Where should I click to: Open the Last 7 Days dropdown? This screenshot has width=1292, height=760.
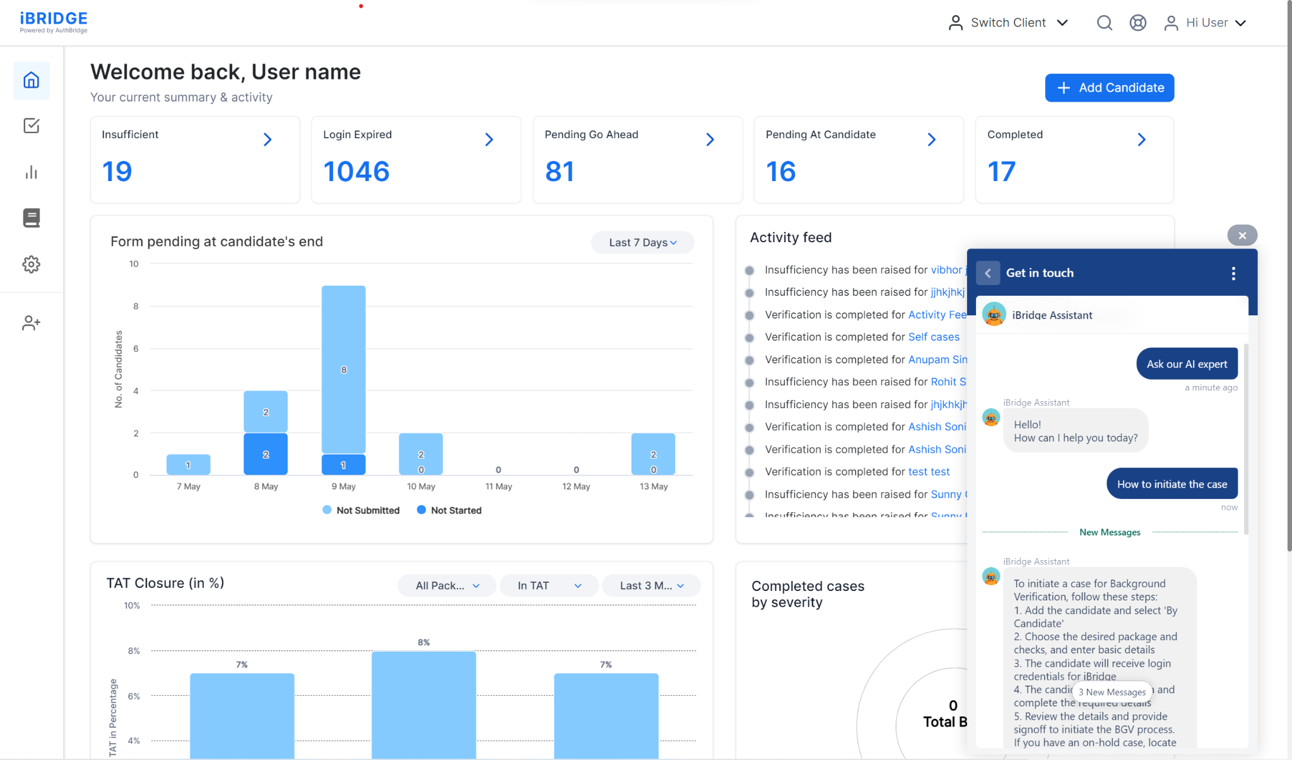point(642,243)
